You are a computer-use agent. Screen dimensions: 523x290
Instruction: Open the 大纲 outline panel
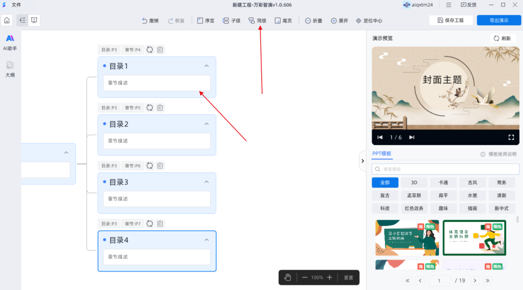(x=10, y=69)
